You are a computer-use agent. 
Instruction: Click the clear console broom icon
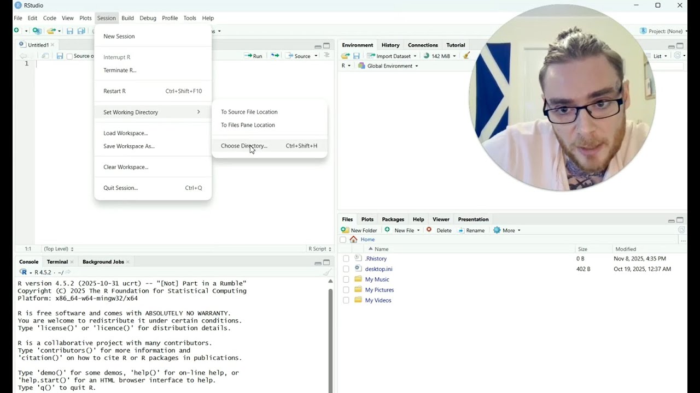[x=327, y=272]
